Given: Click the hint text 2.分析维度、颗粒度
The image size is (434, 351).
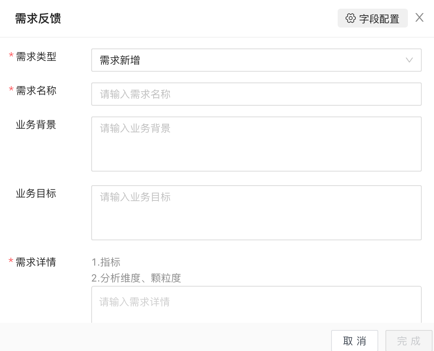Looking at the screenshot, I should 136,278.
